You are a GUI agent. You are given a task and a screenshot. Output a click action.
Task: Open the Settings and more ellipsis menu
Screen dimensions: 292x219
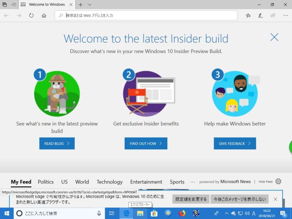[284, 15]
